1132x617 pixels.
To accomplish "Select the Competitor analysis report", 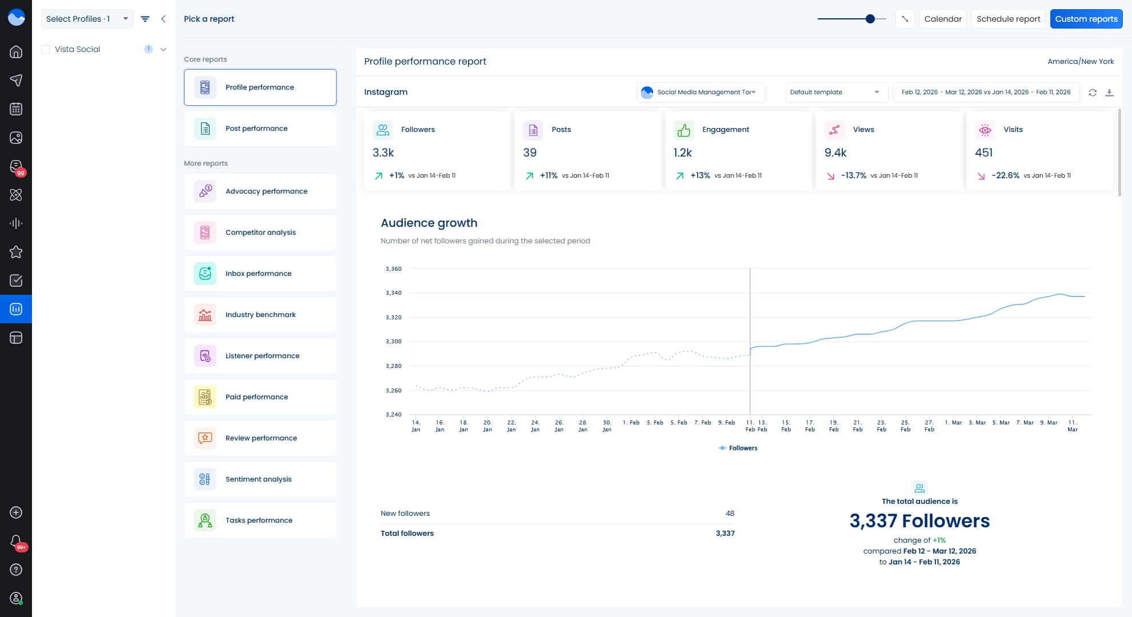I will 260,233.
